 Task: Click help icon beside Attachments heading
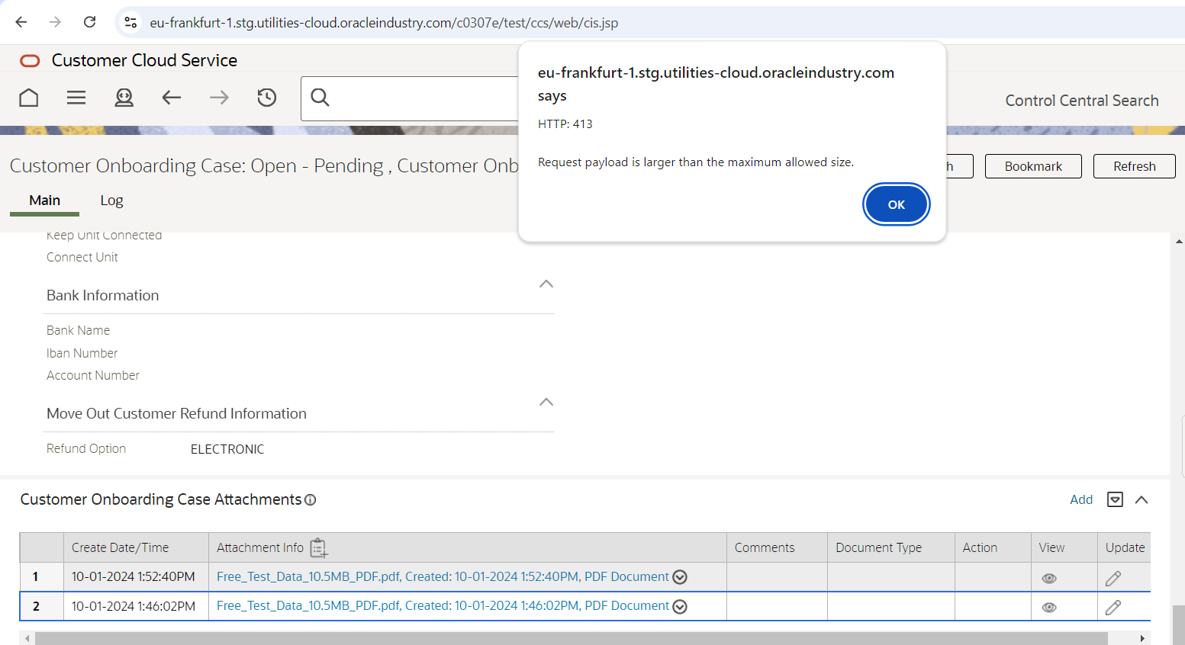click(x=311, y=500)
